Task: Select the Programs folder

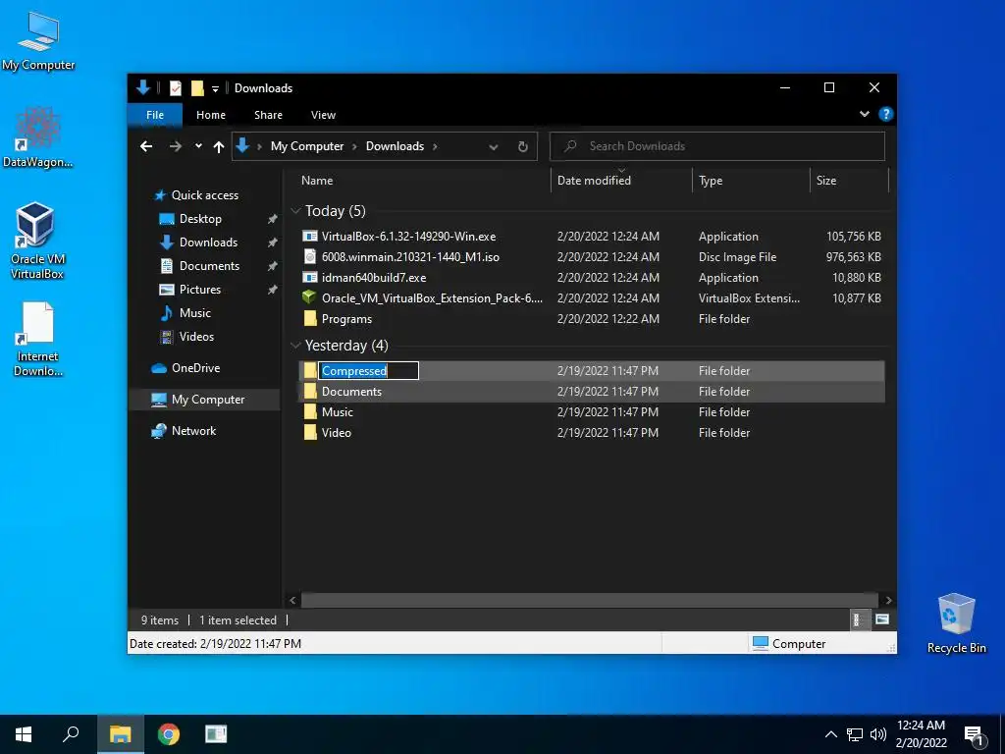Action: click(592, 319)
